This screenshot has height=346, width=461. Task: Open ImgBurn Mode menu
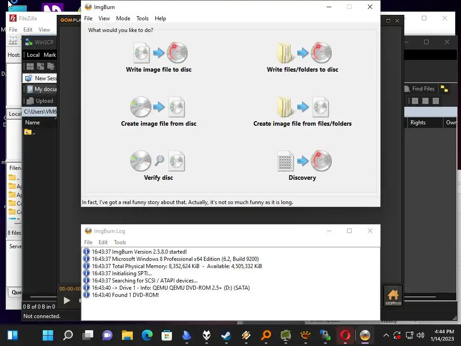(x=123, y=18)
